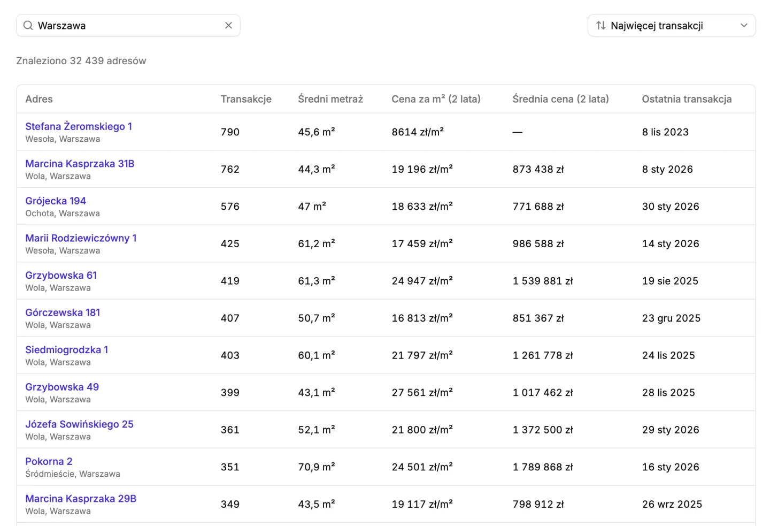This screenshot has height=526, width=770.
Task: Click the sort arrows icon
Action: click(x=600, y=25)
